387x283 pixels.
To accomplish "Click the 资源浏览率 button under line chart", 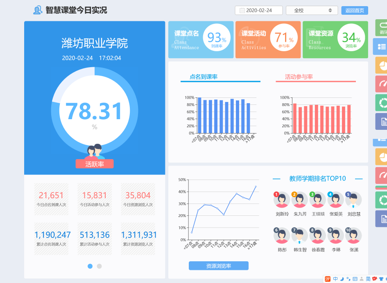I will [218, 266].
